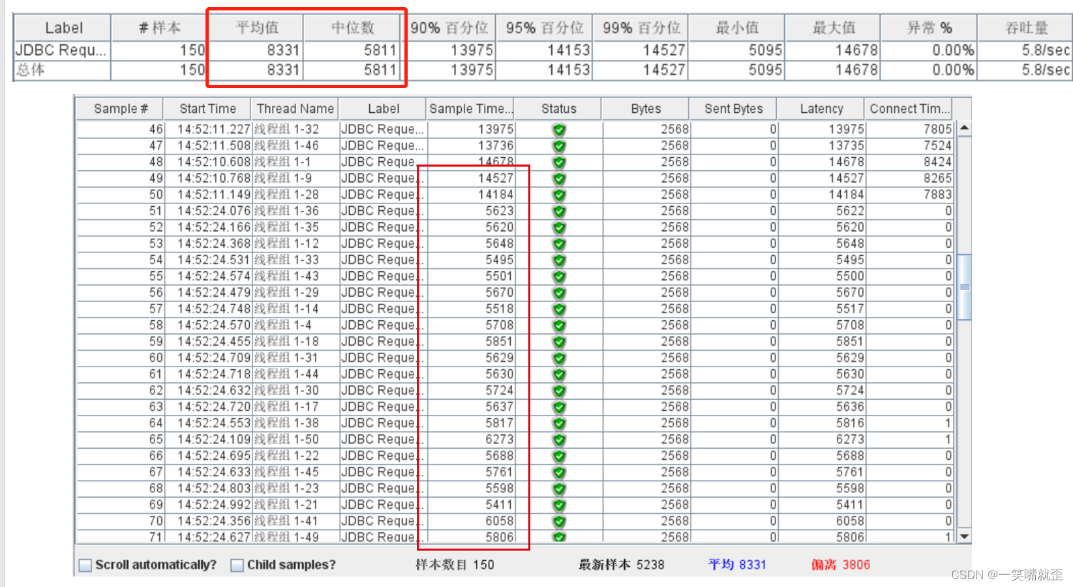Click the 平均 8331 status value

click(x=737, y=565)
